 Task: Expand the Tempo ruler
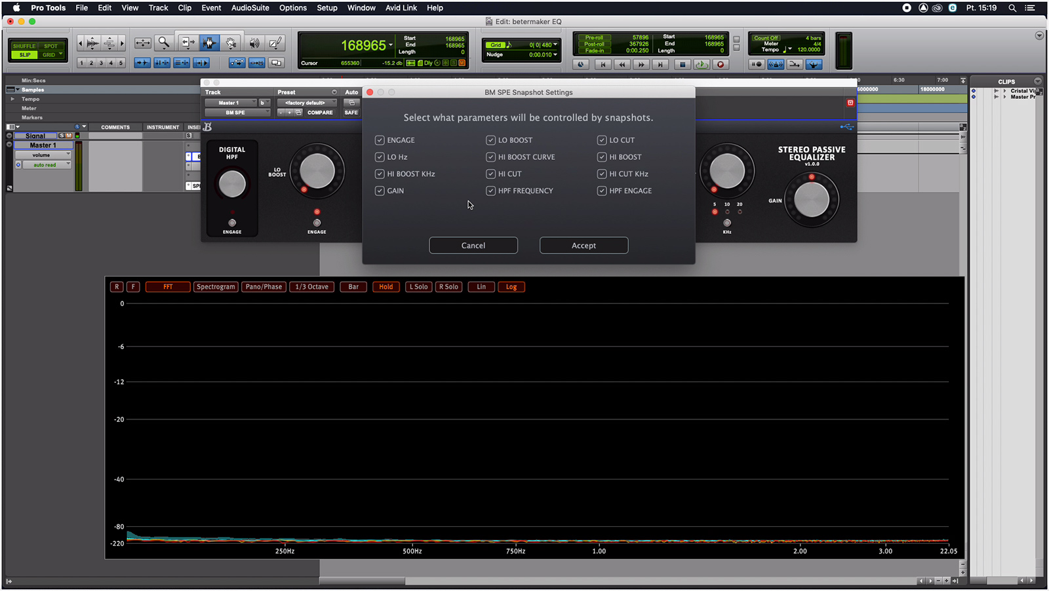pyautogui.click(x=12, y=99)
